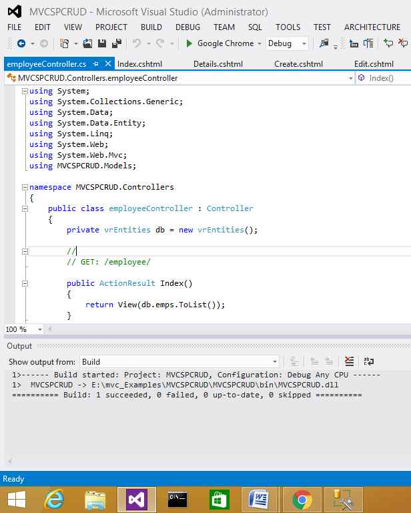Open the VIEW menu
Image resolution: width=411 pixels, height=513 pixels.
tap(73, 27)
